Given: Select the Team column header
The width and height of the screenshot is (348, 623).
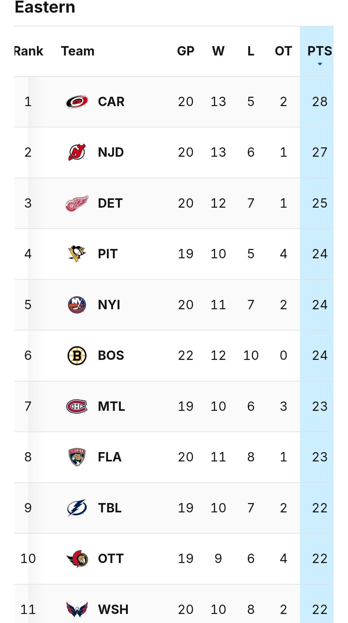Looking at the screenshot, I should (x=78, y=51).
